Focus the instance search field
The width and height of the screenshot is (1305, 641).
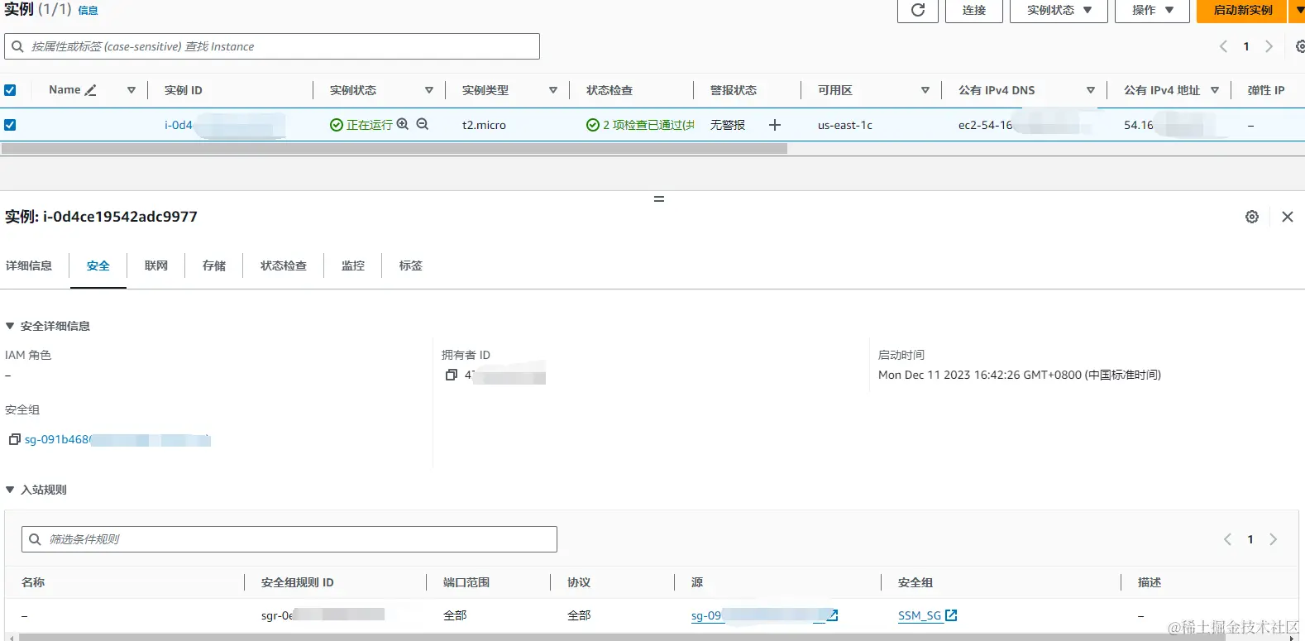[272, 46]
